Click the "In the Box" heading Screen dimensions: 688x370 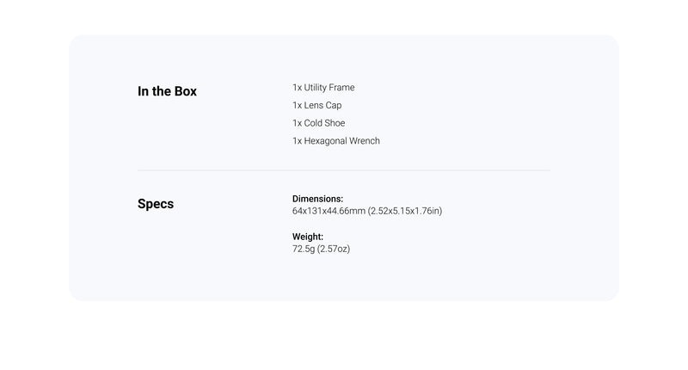coord(167,91)
